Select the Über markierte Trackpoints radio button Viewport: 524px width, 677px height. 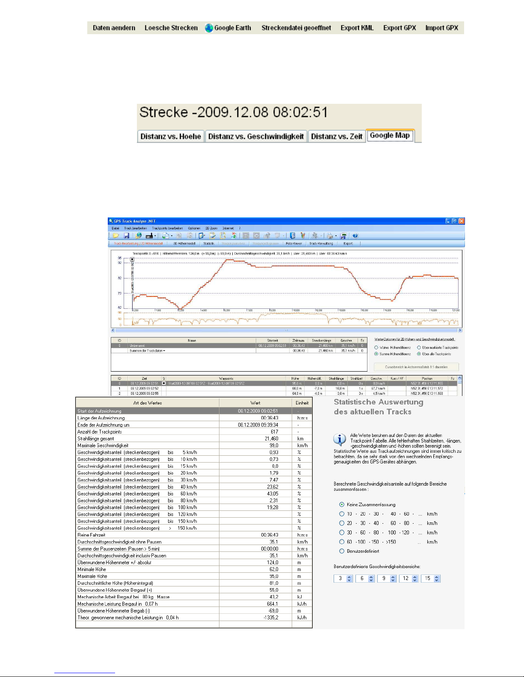(x=419, y=348)
